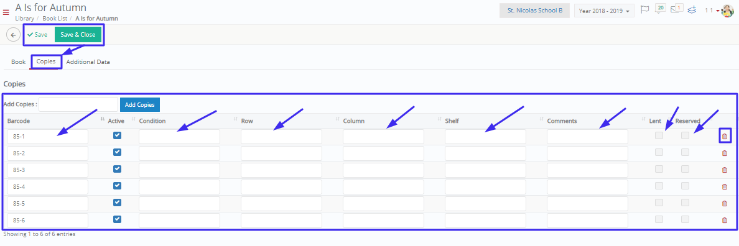739x246 pixels.
Task: Delete copy 85-1 with trash icon
Action: pos(725,137)
